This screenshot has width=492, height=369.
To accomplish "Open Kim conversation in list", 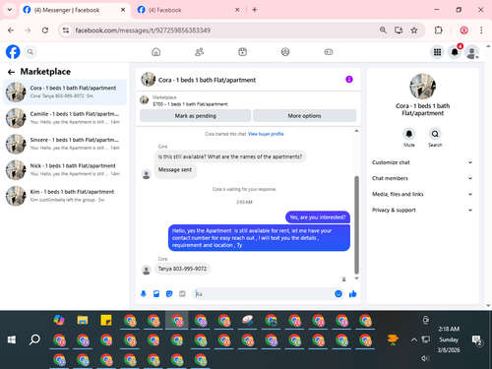I will point(65,196).
